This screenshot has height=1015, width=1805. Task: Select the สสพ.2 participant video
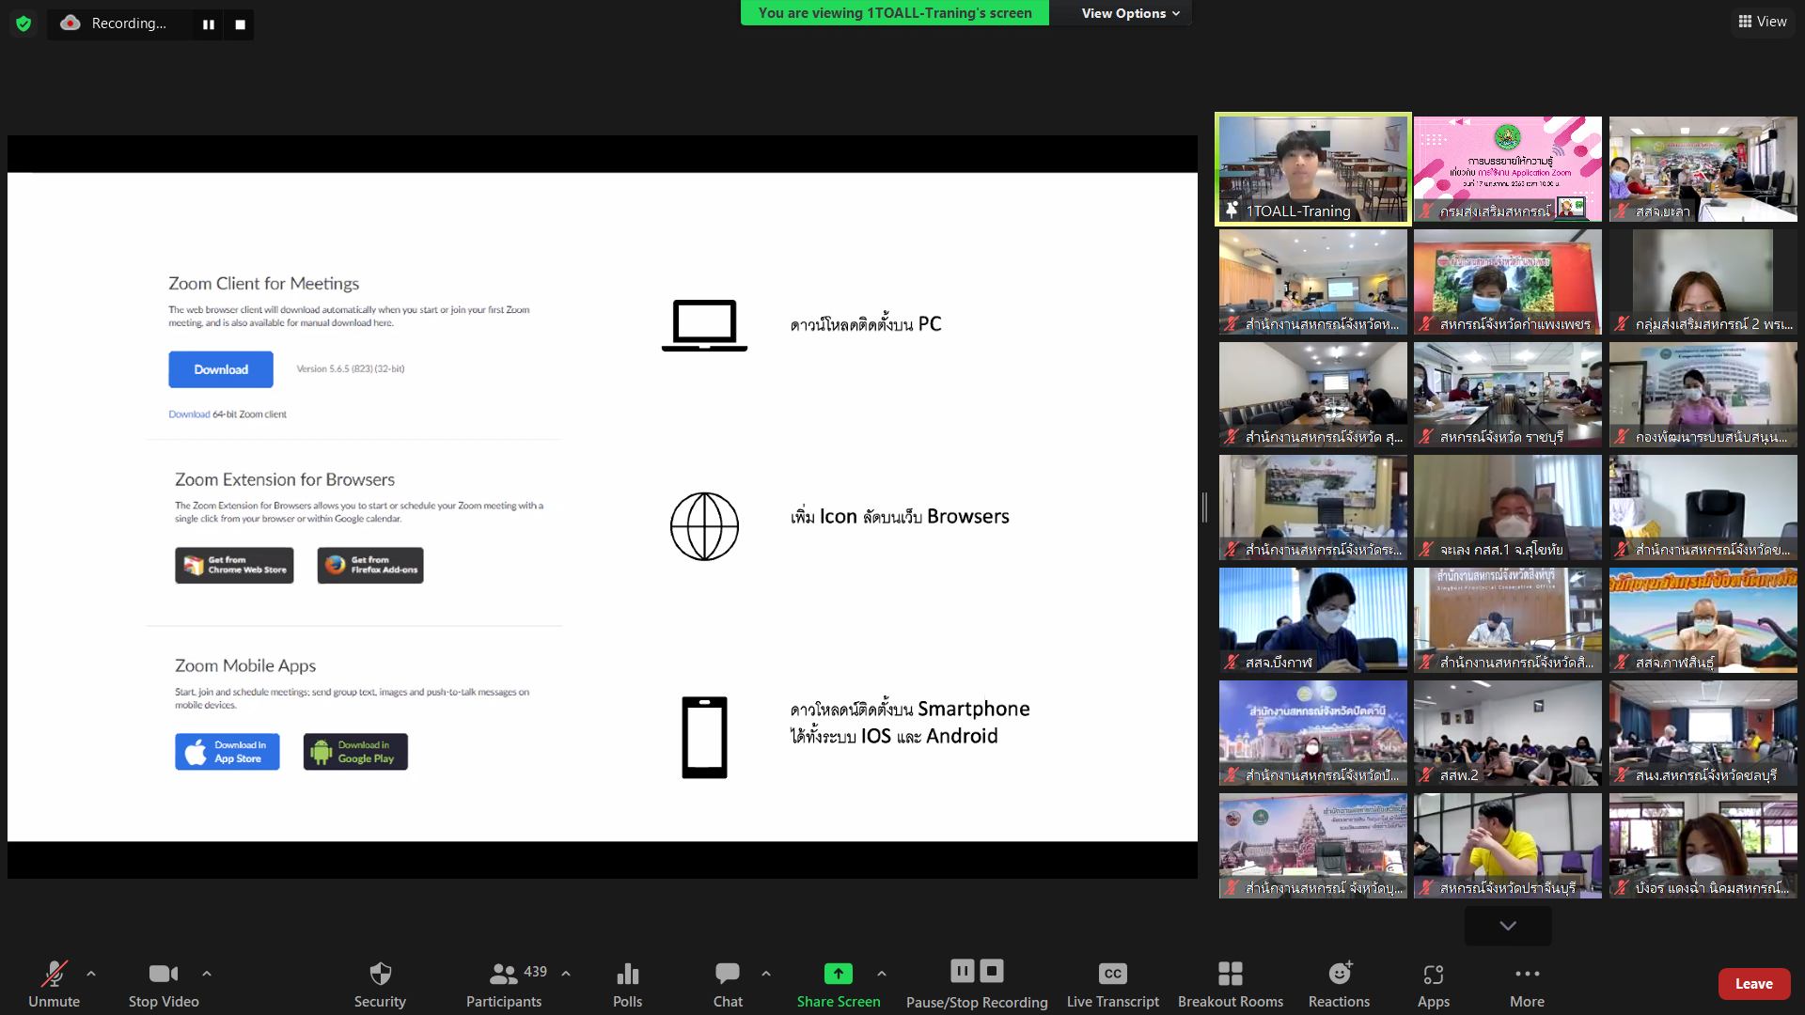[1508, 733]
